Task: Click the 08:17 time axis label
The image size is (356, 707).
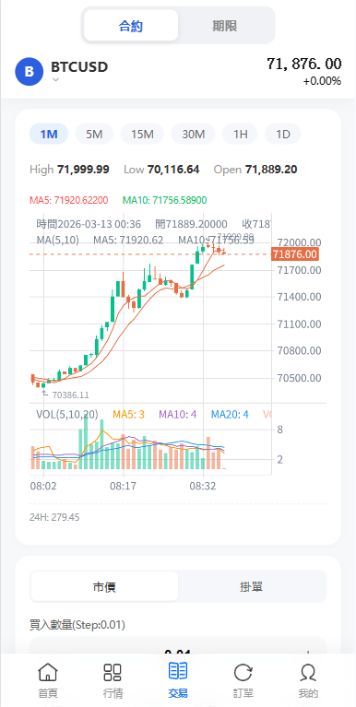Action: tap(124, 487)
